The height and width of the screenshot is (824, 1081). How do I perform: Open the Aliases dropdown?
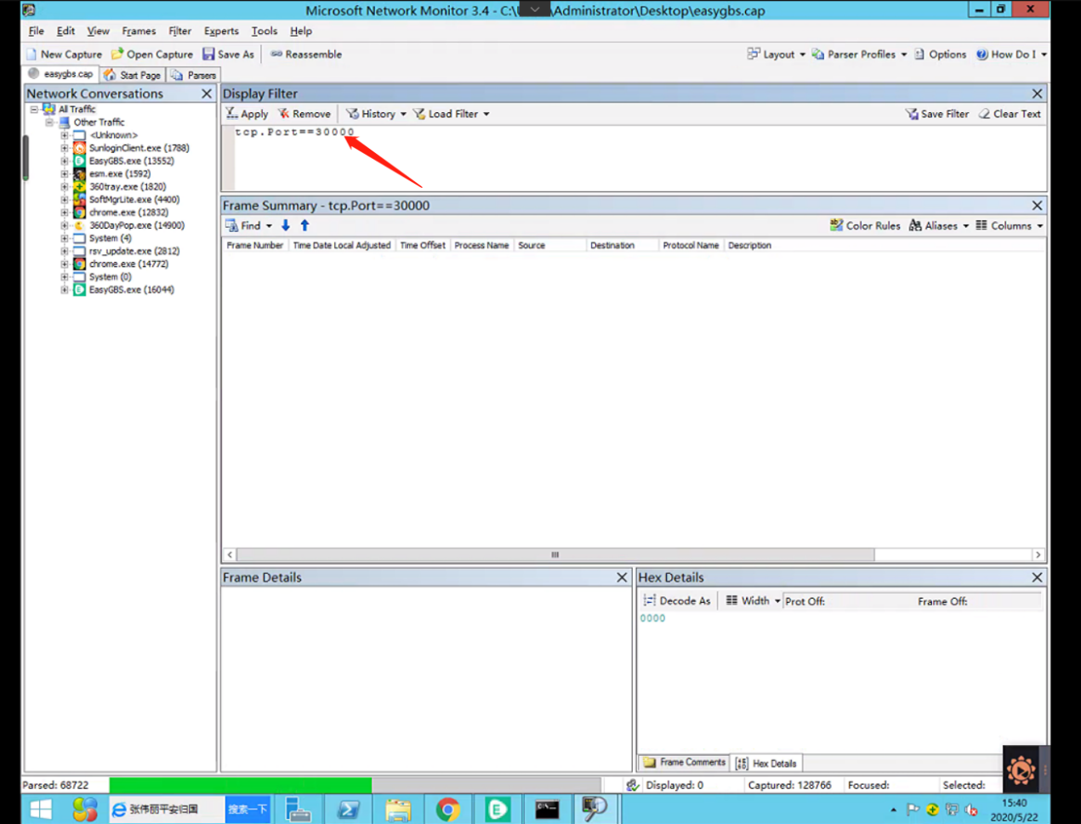click(939, 226)
